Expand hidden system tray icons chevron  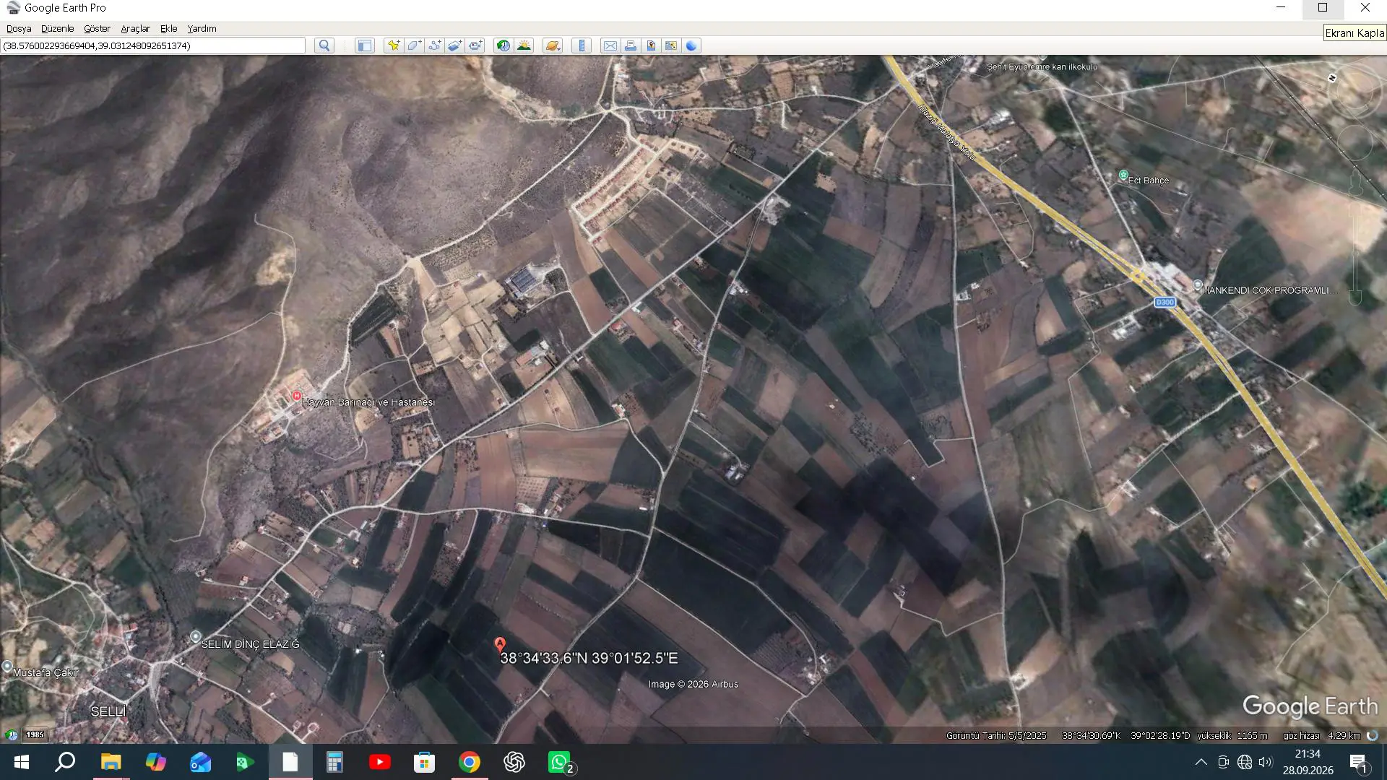tap(1201, 762)
